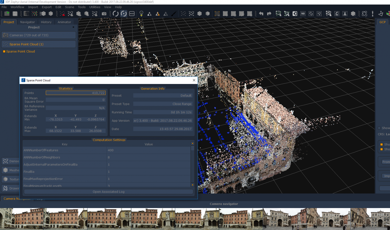
Task: Click the redo arrow icon
Action: (x=269, y=14)
